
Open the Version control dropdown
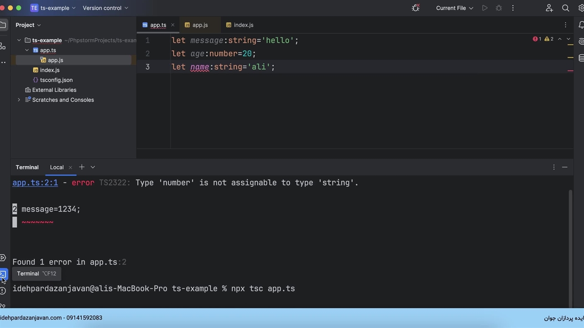pos(105,8)
